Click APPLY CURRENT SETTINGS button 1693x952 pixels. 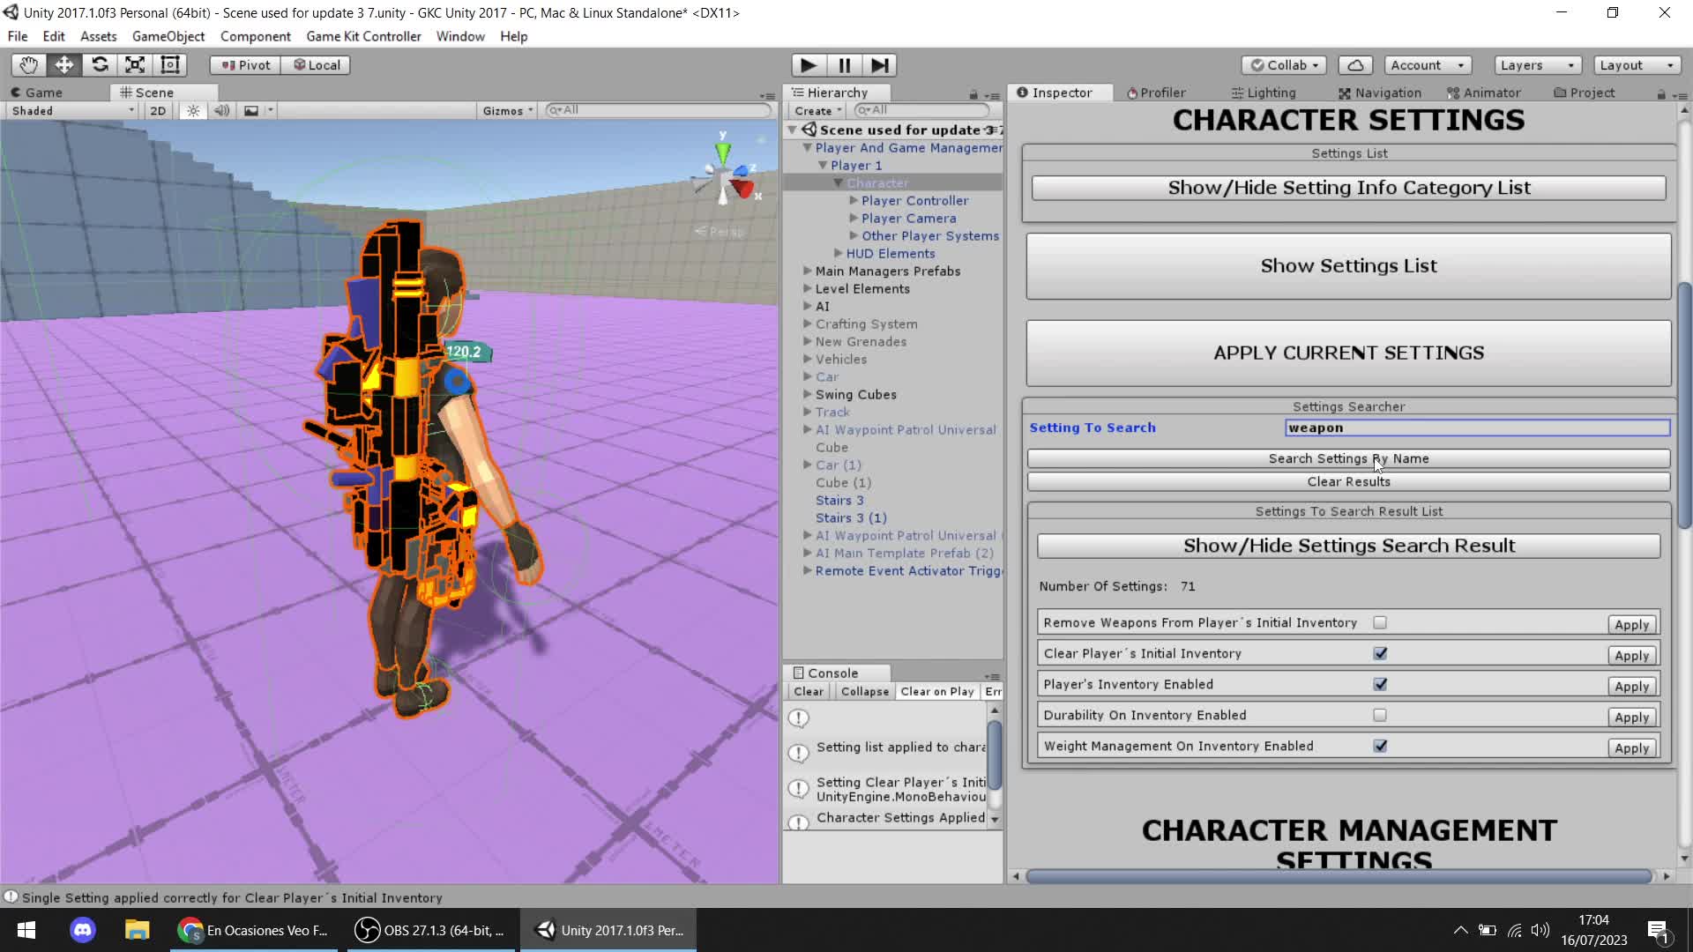(x=1348, y=353)
